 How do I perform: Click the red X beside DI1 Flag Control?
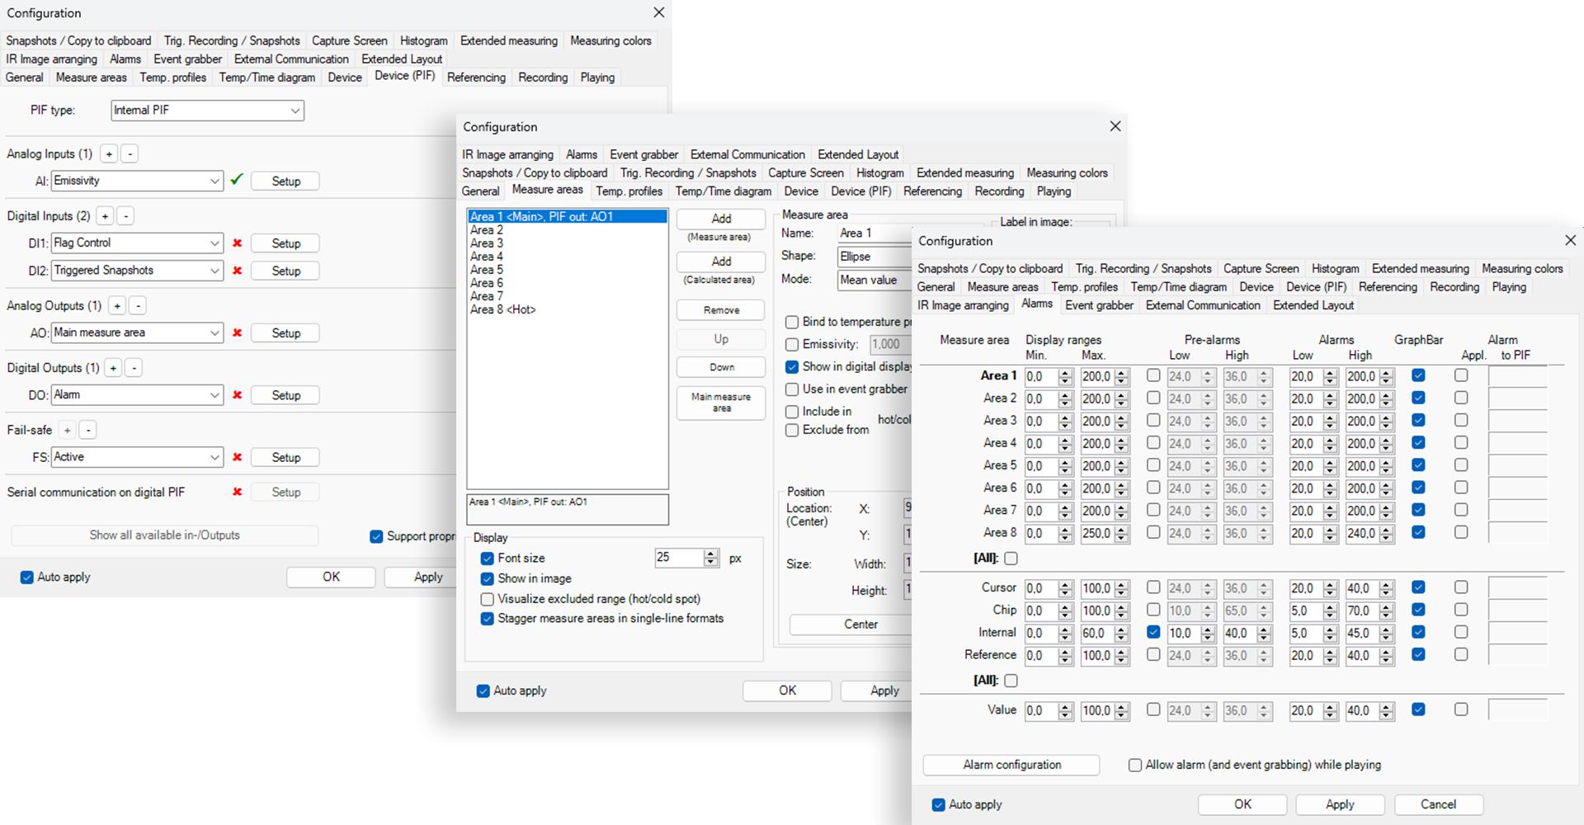point(237,243)
